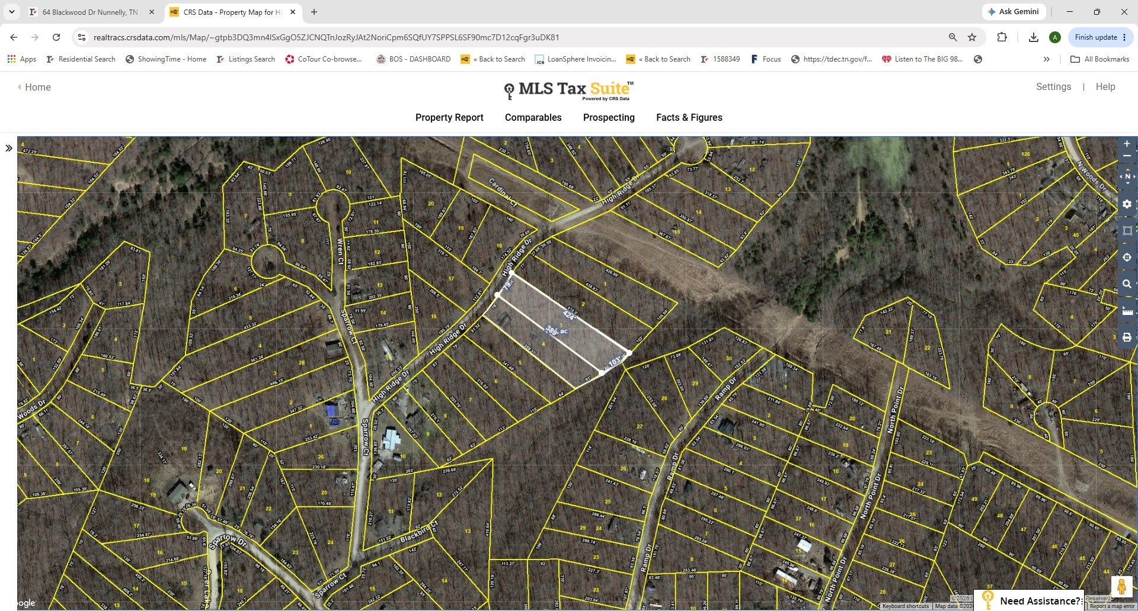Reload the current page
The height and width of the screenshot is (611, 1138).
point(56,37)
